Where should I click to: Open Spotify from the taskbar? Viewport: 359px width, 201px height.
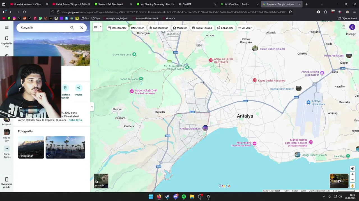(x=184, y=197)
